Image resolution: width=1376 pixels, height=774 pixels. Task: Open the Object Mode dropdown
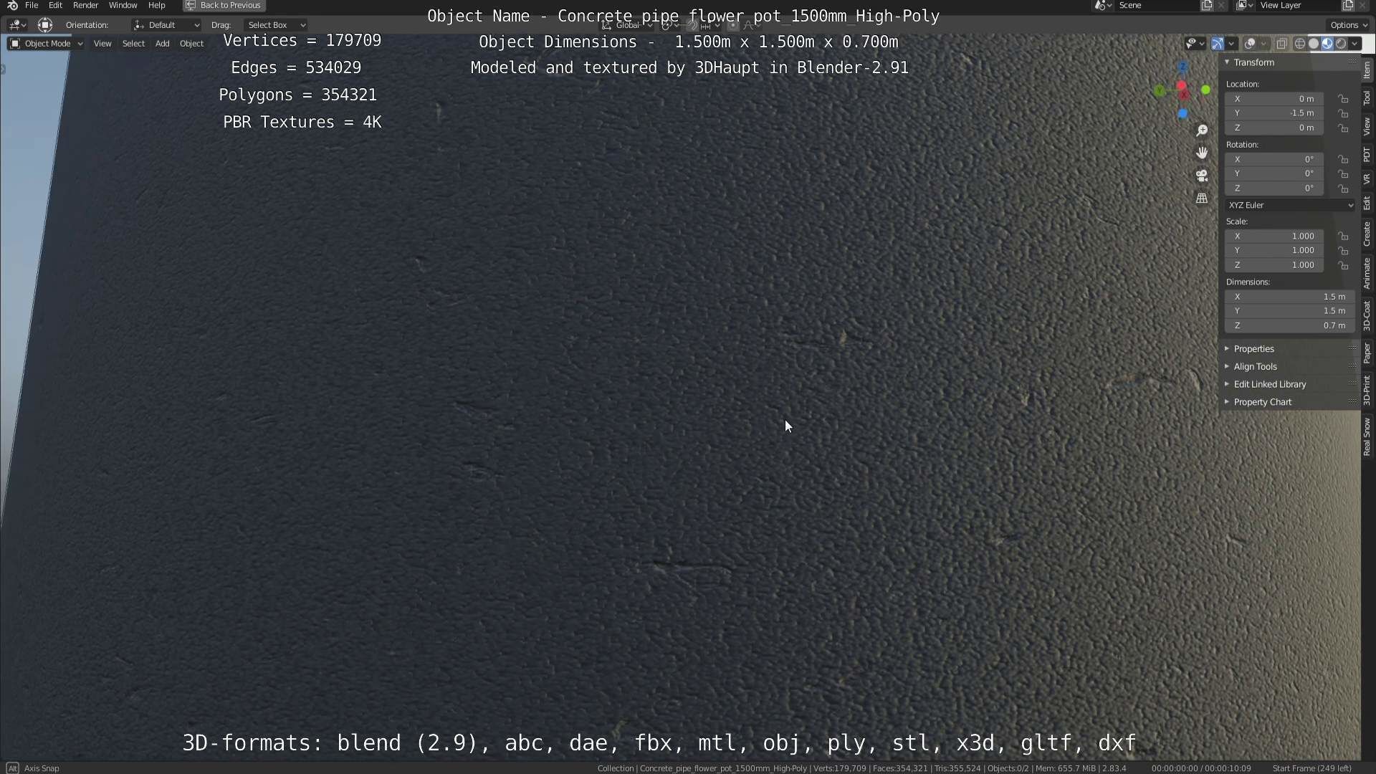click(46, 44)
